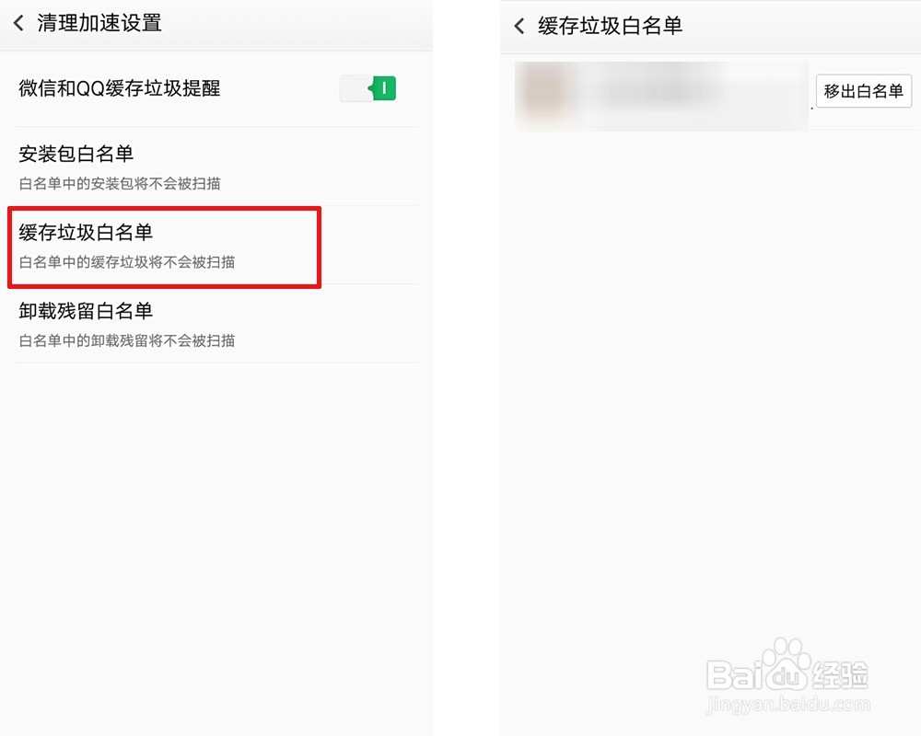Viewport: 921px width, 736px height.
Task: Go back from 清理加速设置 screen
Action: click(x=18, y=24)
